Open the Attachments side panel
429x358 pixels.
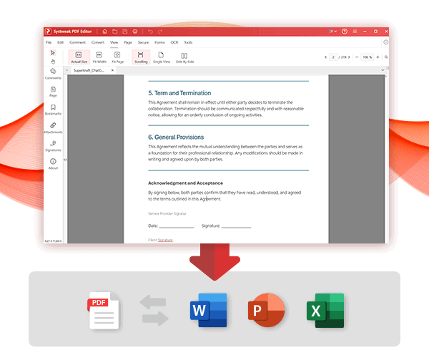pyautogui.click(x=53, y=128)
